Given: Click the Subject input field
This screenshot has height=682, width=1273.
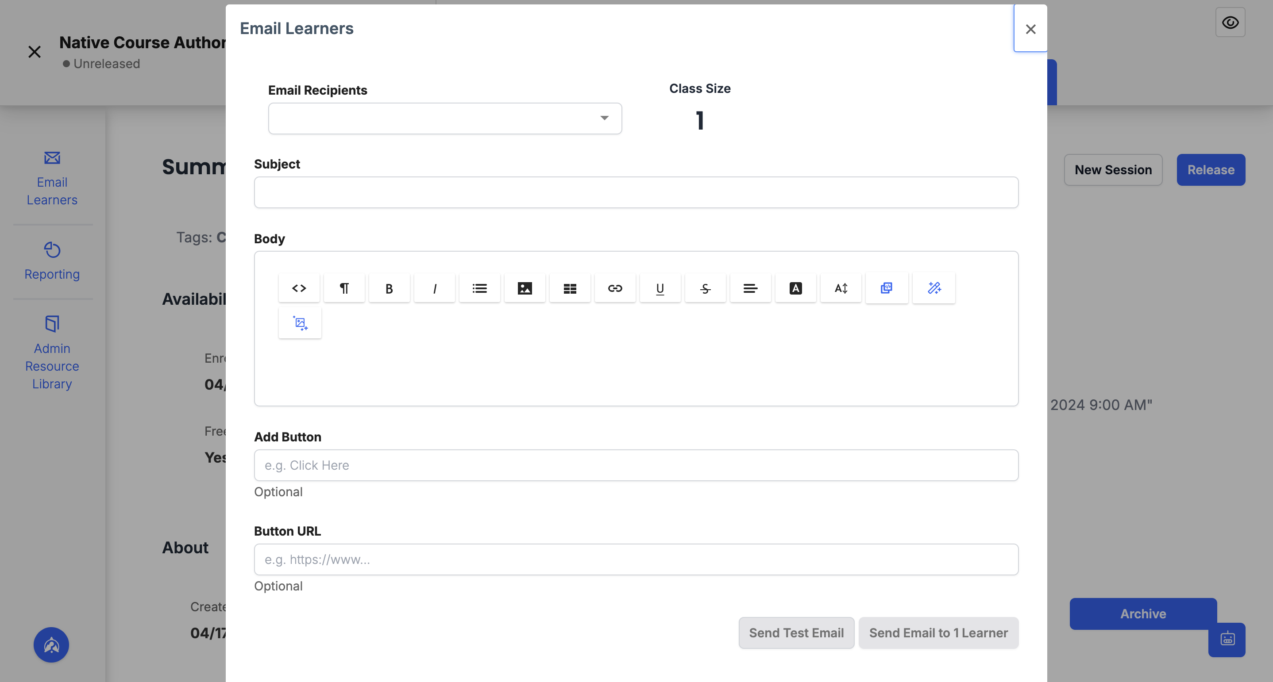Looking at the screenshot, I should tap(636, 192).
